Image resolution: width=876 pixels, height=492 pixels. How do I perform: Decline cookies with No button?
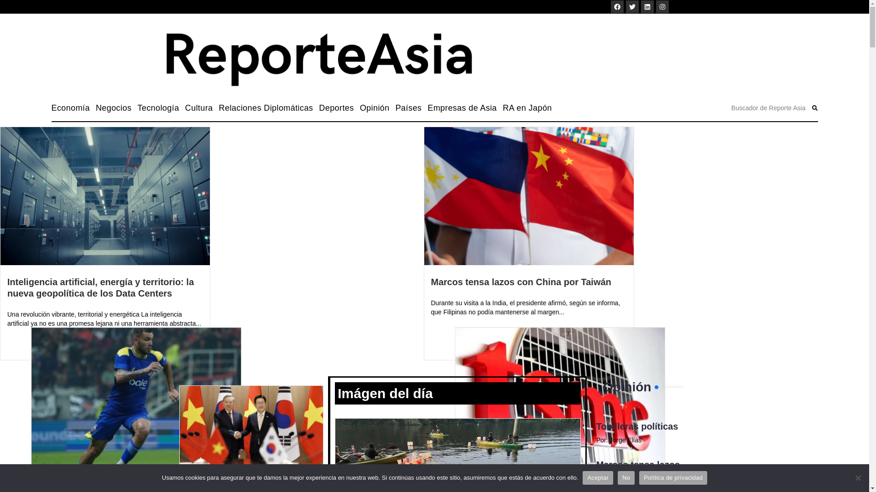coord(626,478)
